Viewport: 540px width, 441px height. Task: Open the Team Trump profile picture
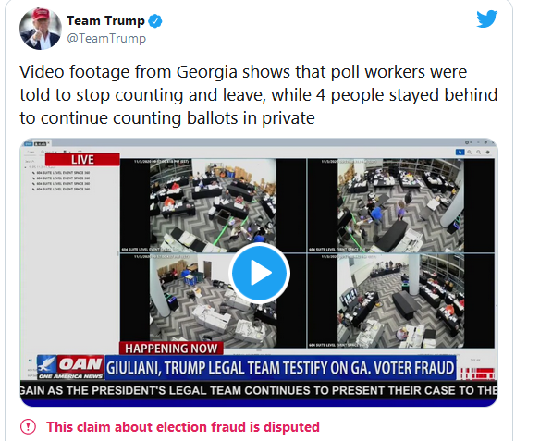click(x=41, y=29)
